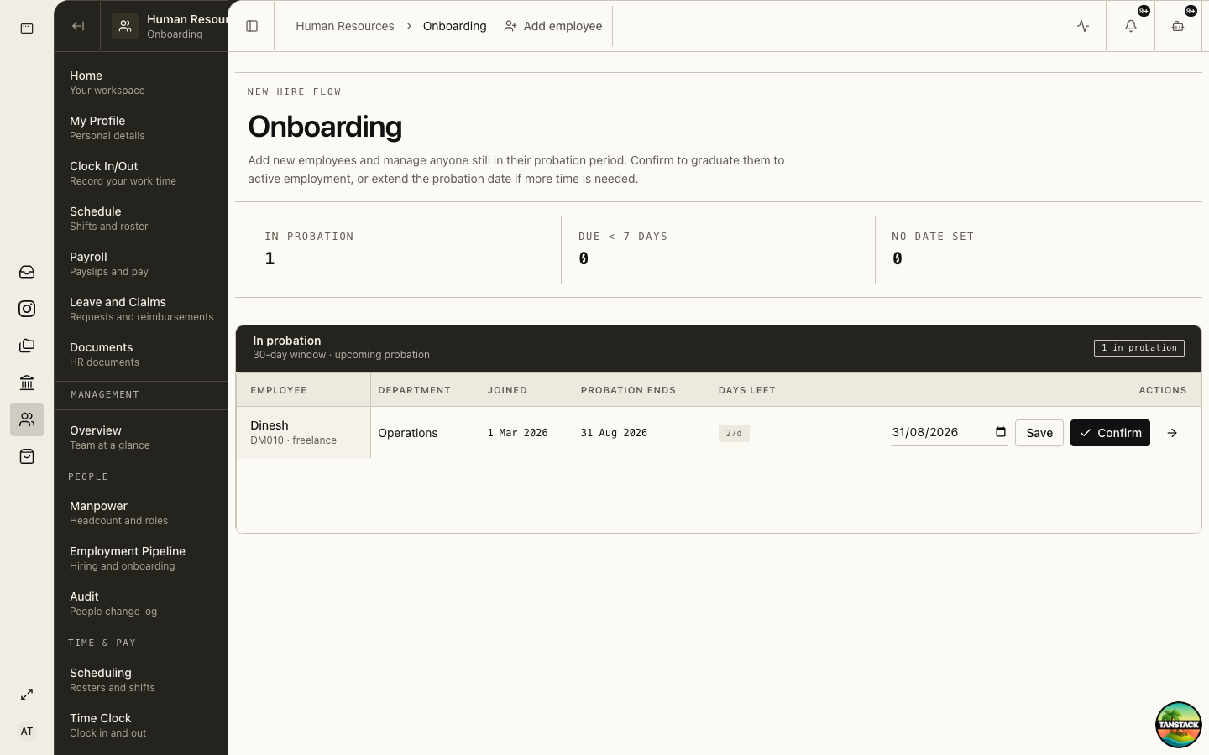Viewport: 1209px width, 755px height.
Task: Toggle the sidebar panel icon
Action: (252, 26)
